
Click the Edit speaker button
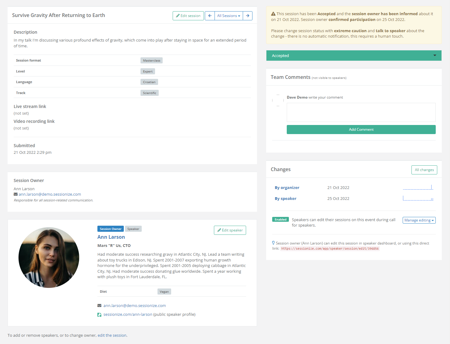[x=230, y=230]
